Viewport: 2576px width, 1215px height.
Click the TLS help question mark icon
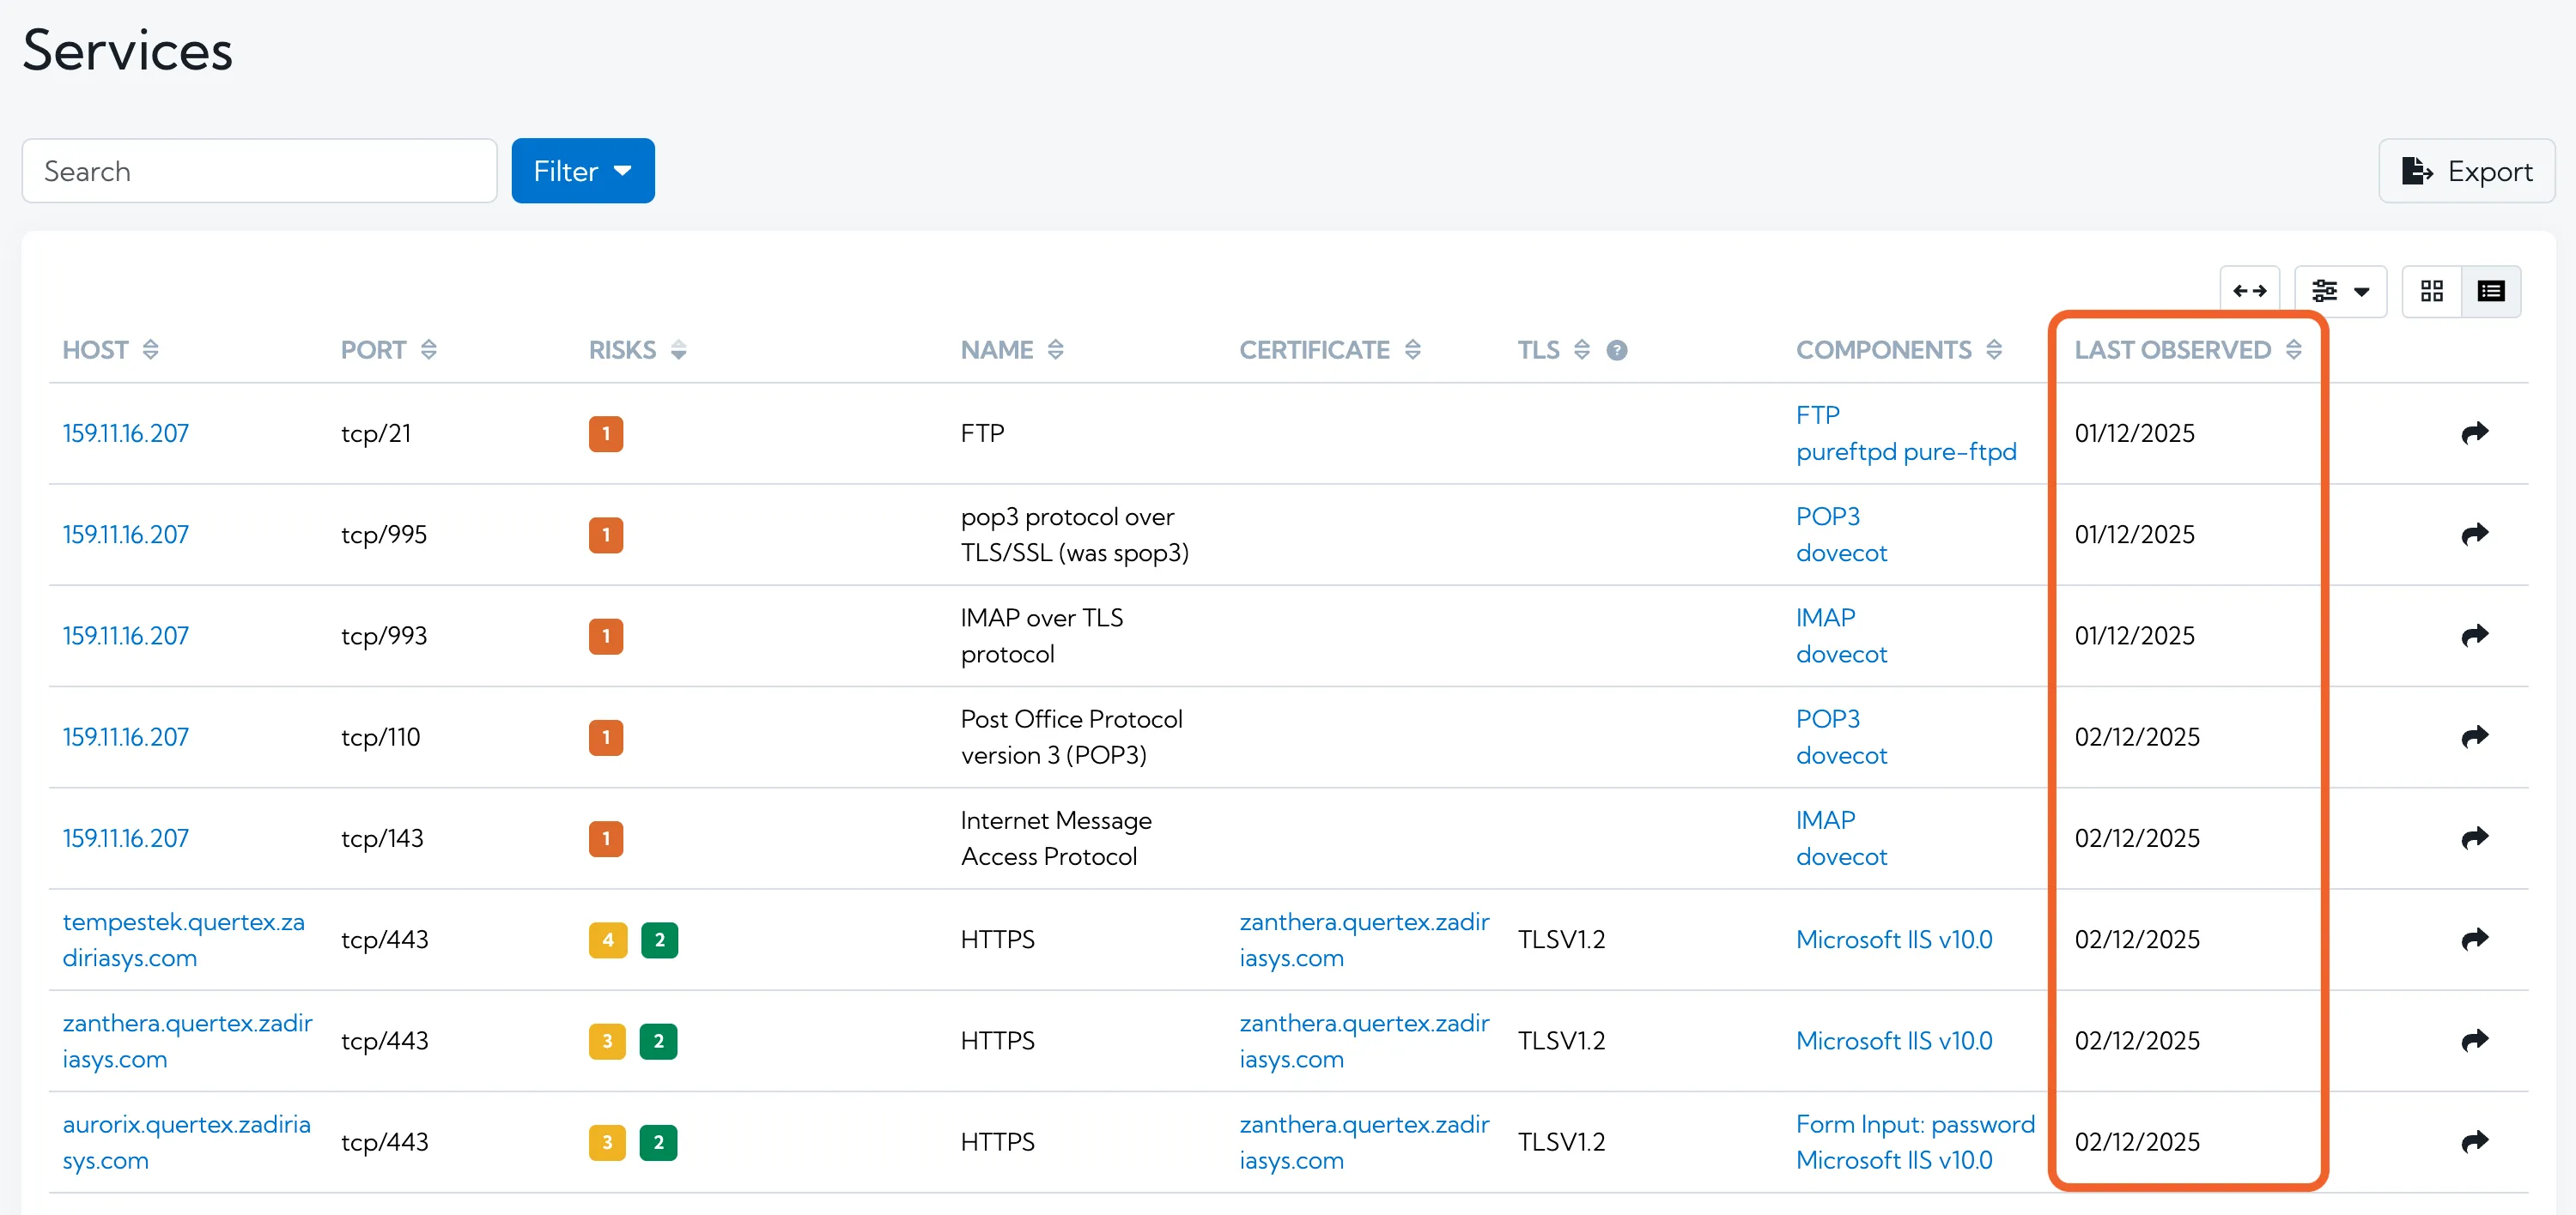point(1616,350)
